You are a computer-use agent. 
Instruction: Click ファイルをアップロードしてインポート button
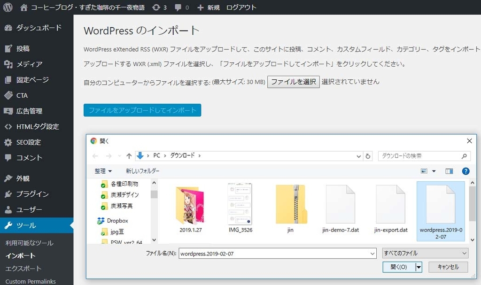click(x=142, y=110)
